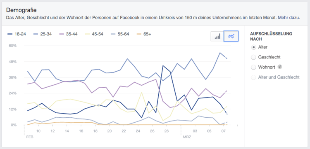Toggle the 55-64 legend entry
310x149 pixels.
[119, 34]
